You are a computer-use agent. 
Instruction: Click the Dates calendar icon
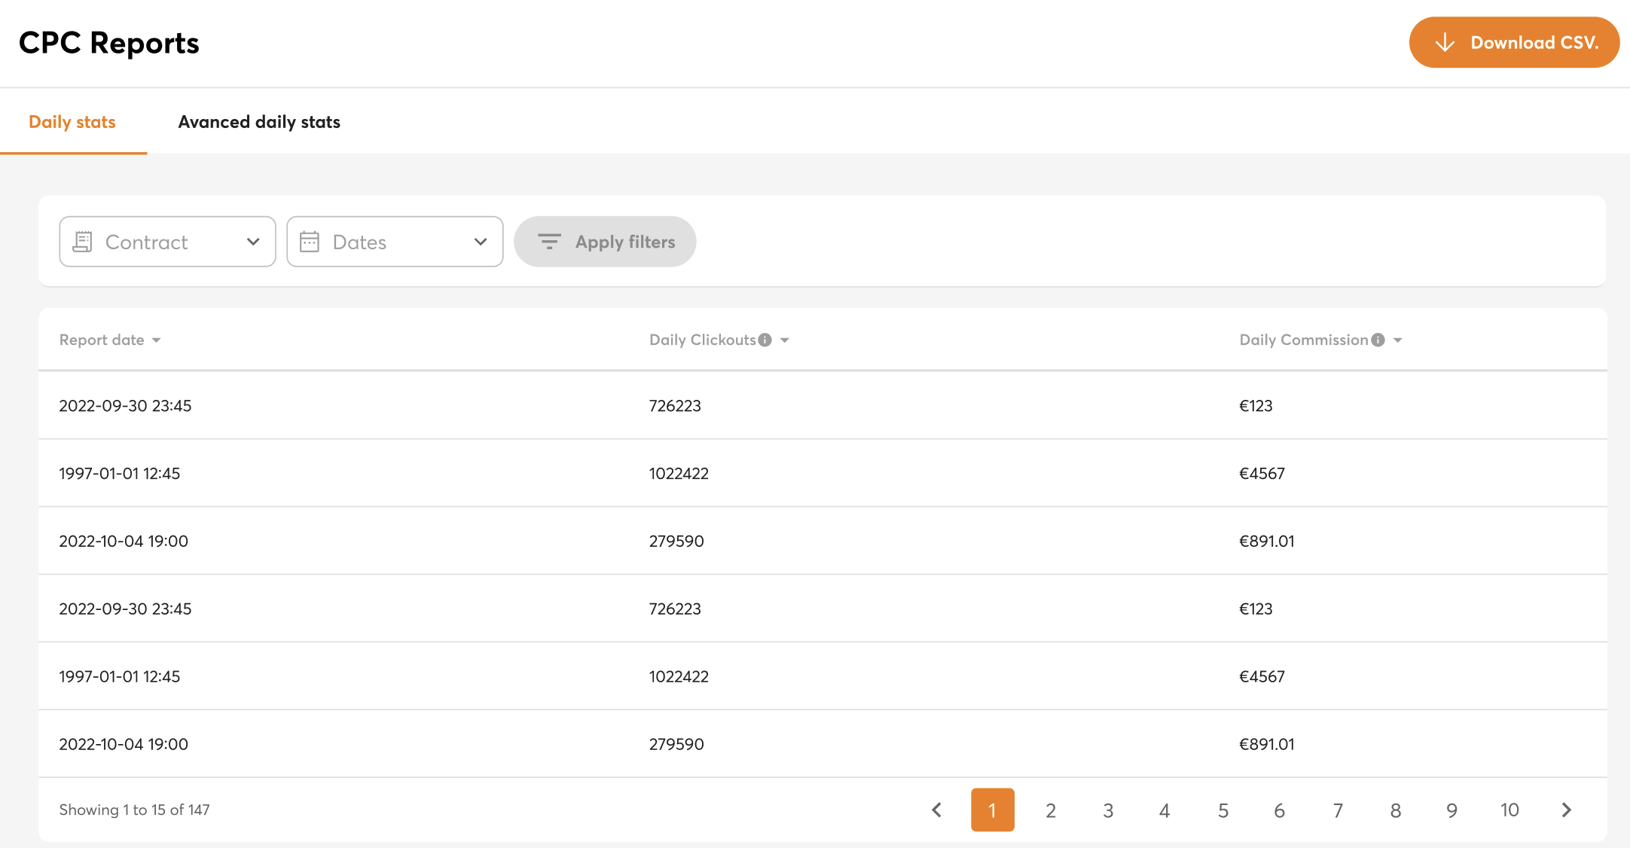[310, 242]
